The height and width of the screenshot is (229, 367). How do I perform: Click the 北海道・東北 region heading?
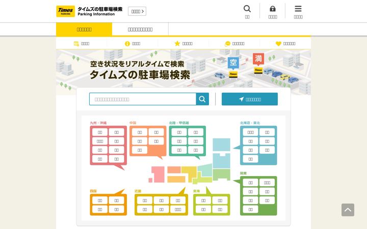pos(250,123)
